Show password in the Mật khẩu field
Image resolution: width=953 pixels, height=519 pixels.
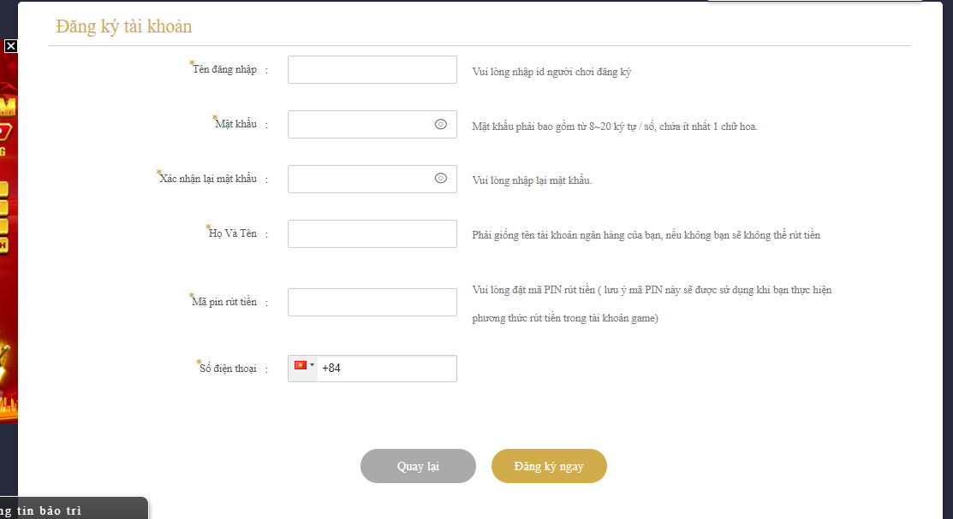[441, 124]
